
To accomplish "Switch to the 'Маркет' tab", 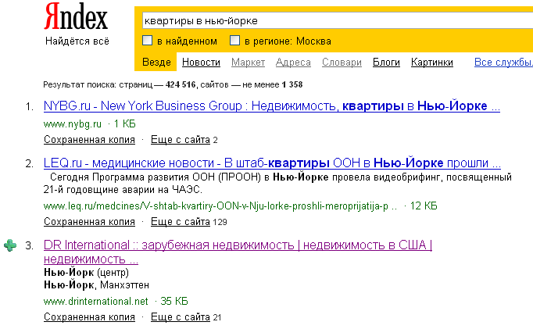I will pos(249,63).
